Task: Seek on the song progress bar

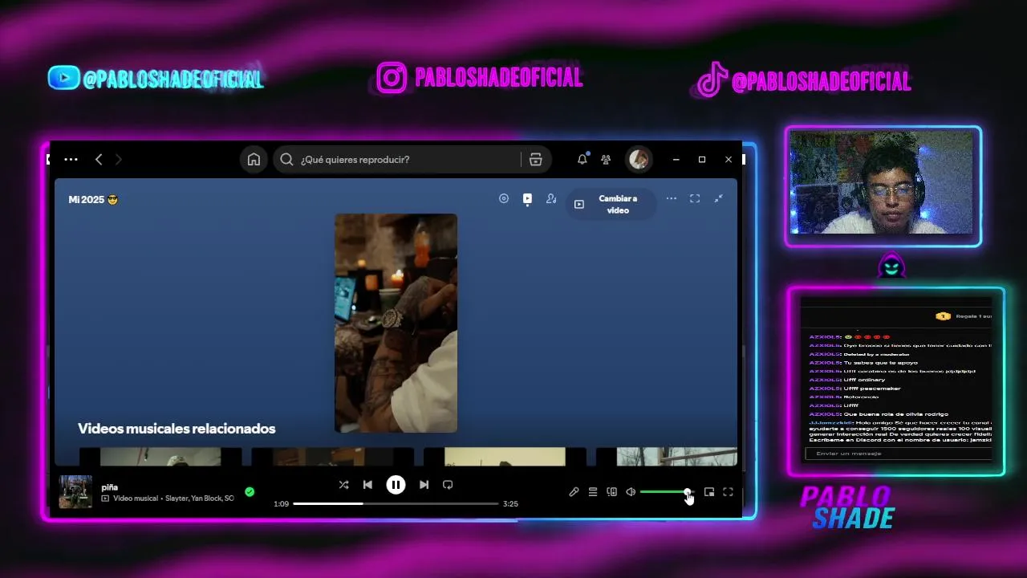Action: [x=396, y=503]
